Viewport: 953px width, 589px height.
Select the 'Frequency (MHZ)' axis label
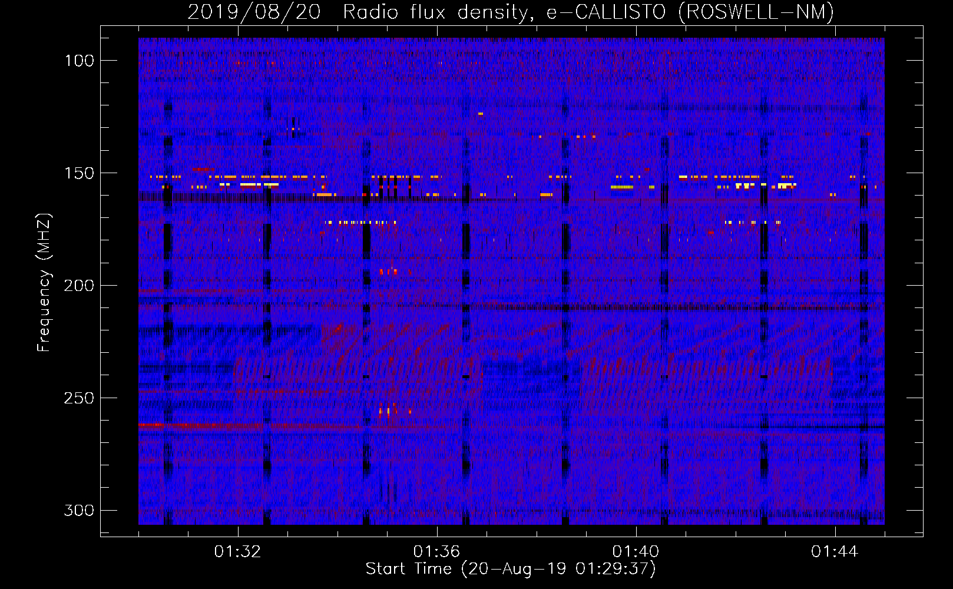tap(44, 282)
